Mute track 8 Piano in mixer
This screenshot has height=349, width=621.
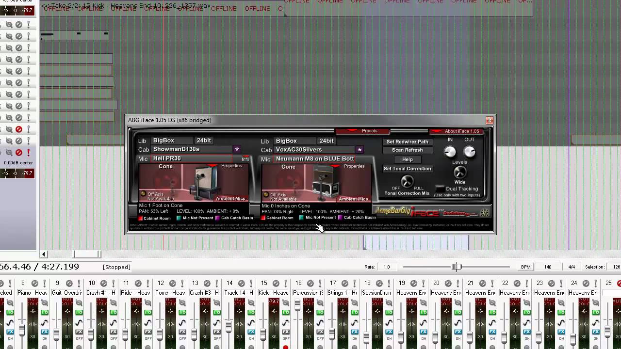tap(35, 283)
